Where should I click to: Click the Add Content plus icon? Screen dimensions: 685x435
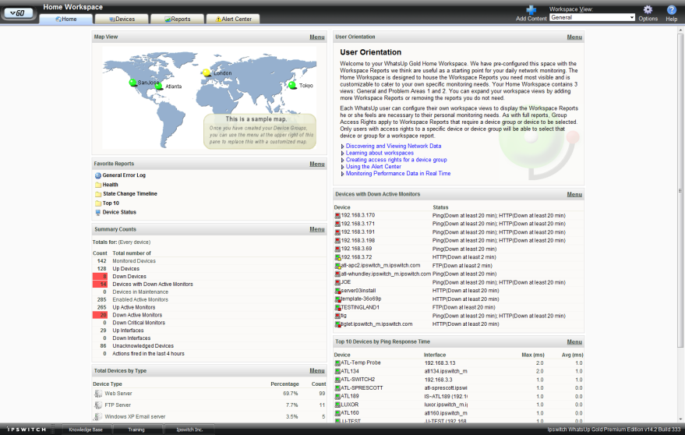pyautogui.click(x=531, y=10)
